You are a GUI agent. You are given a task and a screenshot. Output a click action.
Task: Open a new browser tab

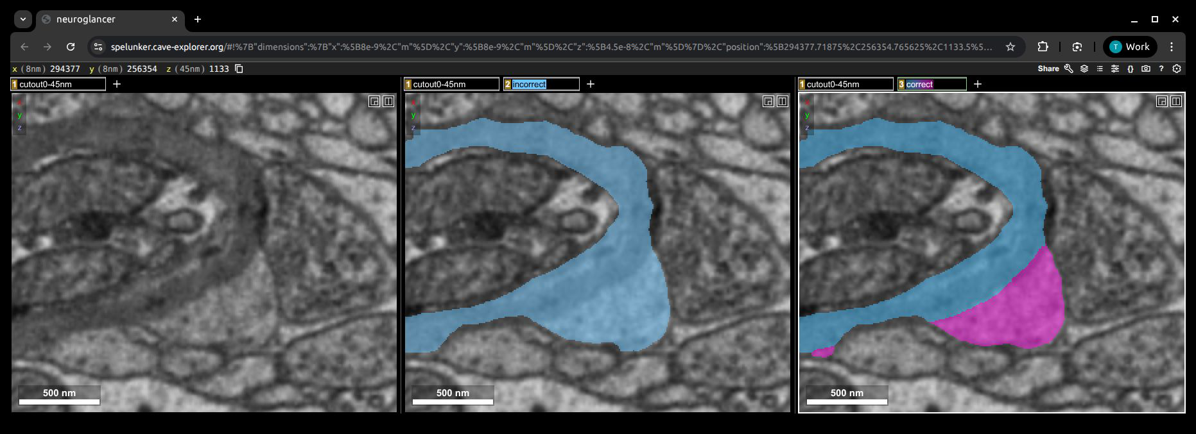tap(198, 19)
